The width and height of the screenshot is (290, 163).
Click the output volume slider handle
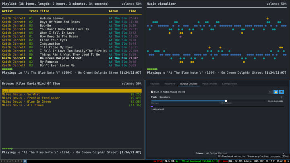tap(226, 101)
